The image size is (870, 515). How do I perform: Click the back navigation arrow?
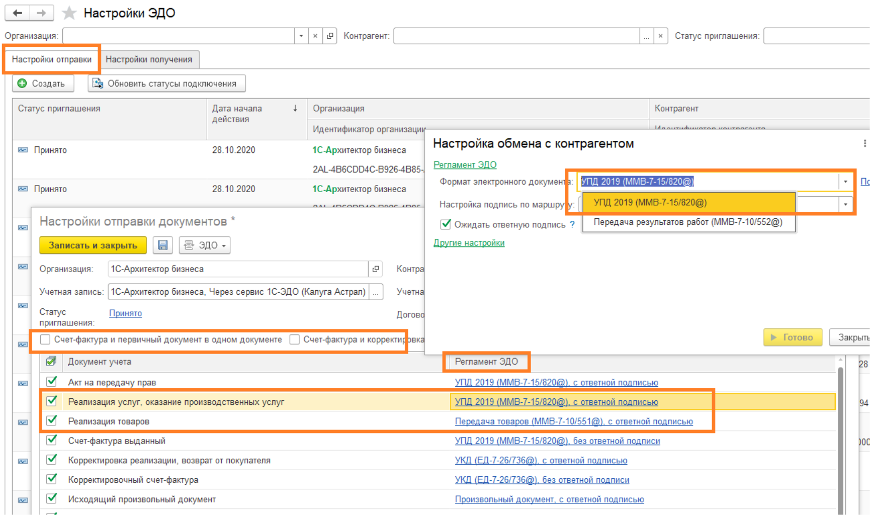point(18,13)
